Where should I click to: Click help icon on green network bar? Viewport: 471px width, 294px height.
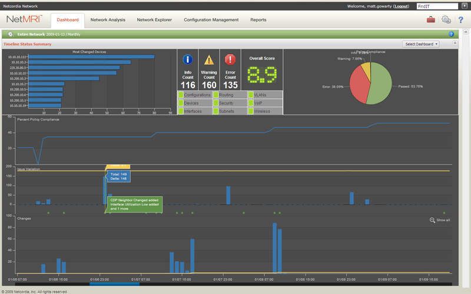[451, 34]
